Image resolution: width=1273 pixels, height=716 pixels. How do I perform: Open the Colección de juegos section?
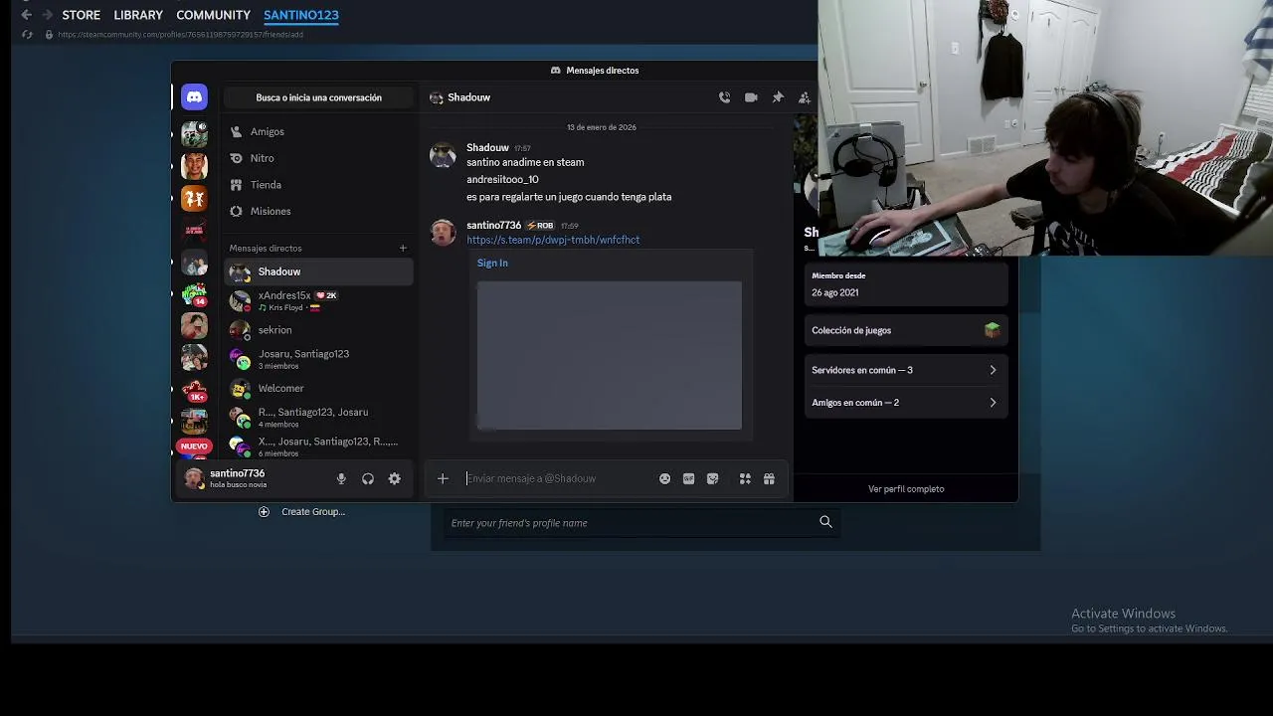905,330
